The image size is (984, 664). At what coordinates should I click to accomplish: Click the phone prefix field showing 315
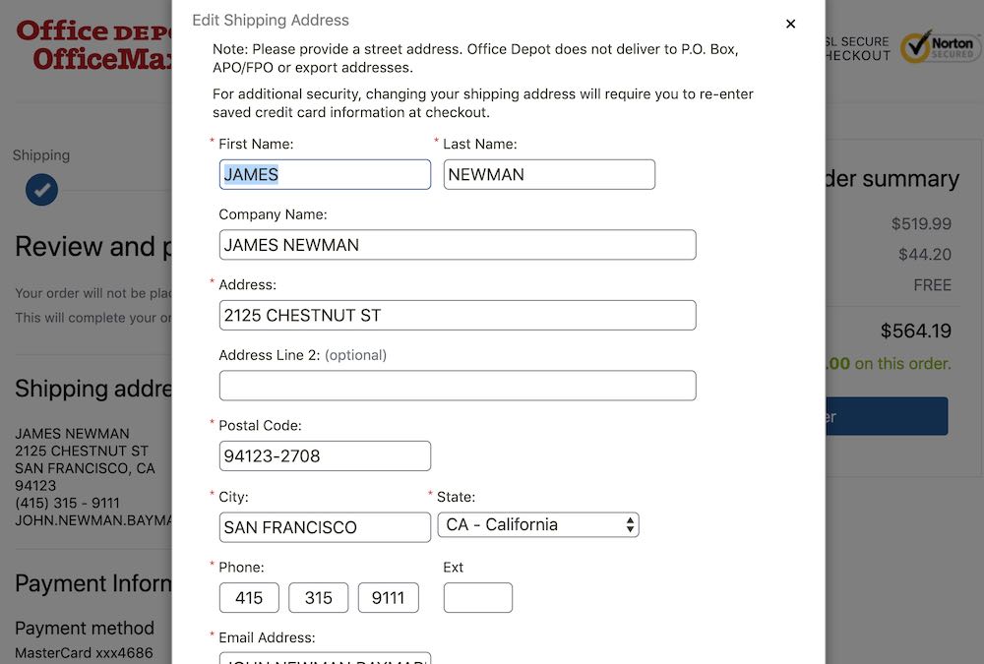pyautogui.click(x=319, y=598)
